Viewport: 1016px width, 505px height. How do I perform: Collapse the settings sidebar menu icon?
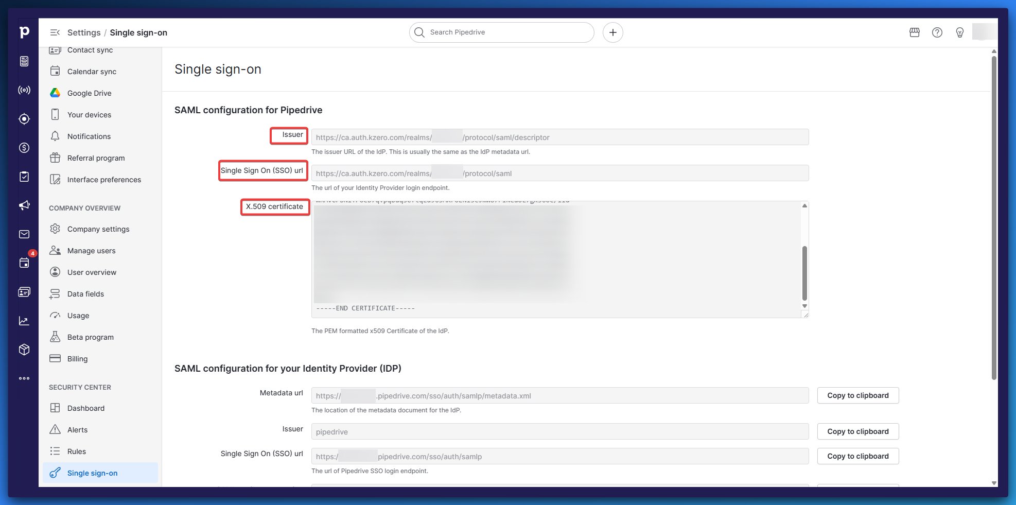point(55,32)
